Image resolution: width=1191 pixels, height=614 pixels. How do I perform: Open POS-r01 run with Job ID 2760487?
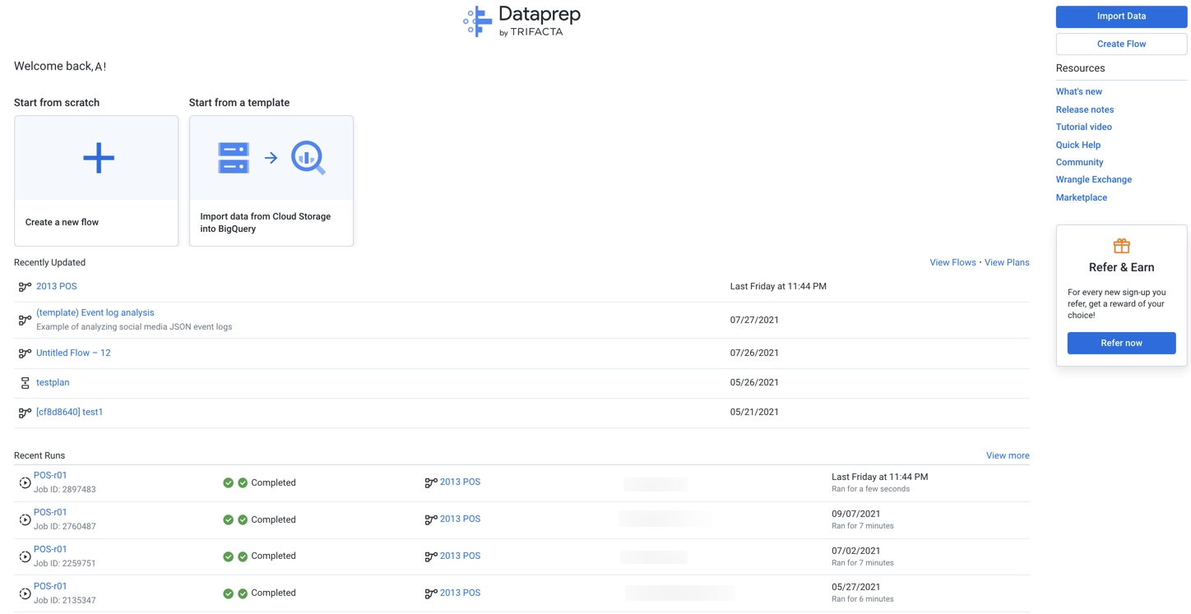[x=50, y=513]
